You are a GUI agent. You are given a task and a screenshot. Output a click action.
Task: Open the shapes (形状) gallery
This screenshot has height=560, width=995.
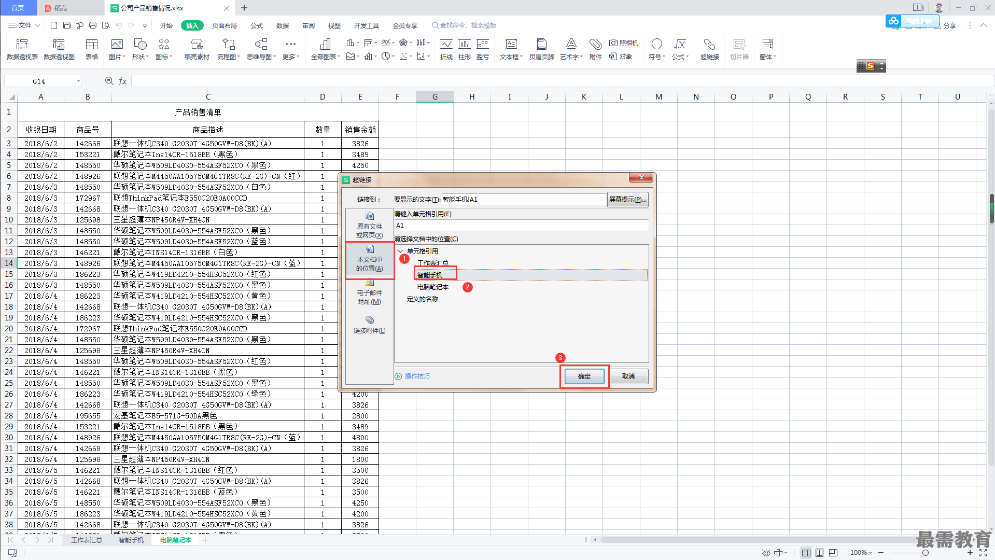tap(140, 49)
